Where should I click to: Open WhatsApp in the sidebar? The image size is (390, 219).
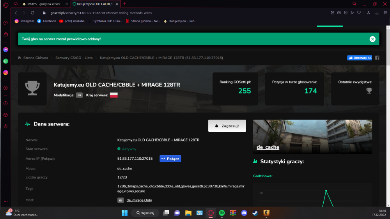pos(5,61)
